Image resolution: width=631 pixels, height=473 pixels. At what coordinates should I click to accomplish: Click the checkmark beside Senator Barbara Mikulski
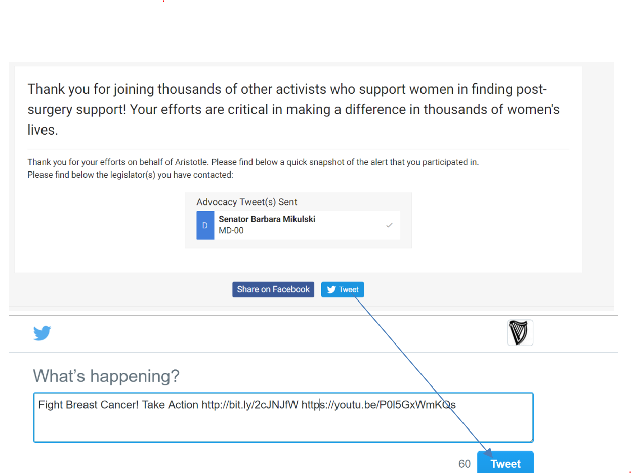[x=389, y=225]
